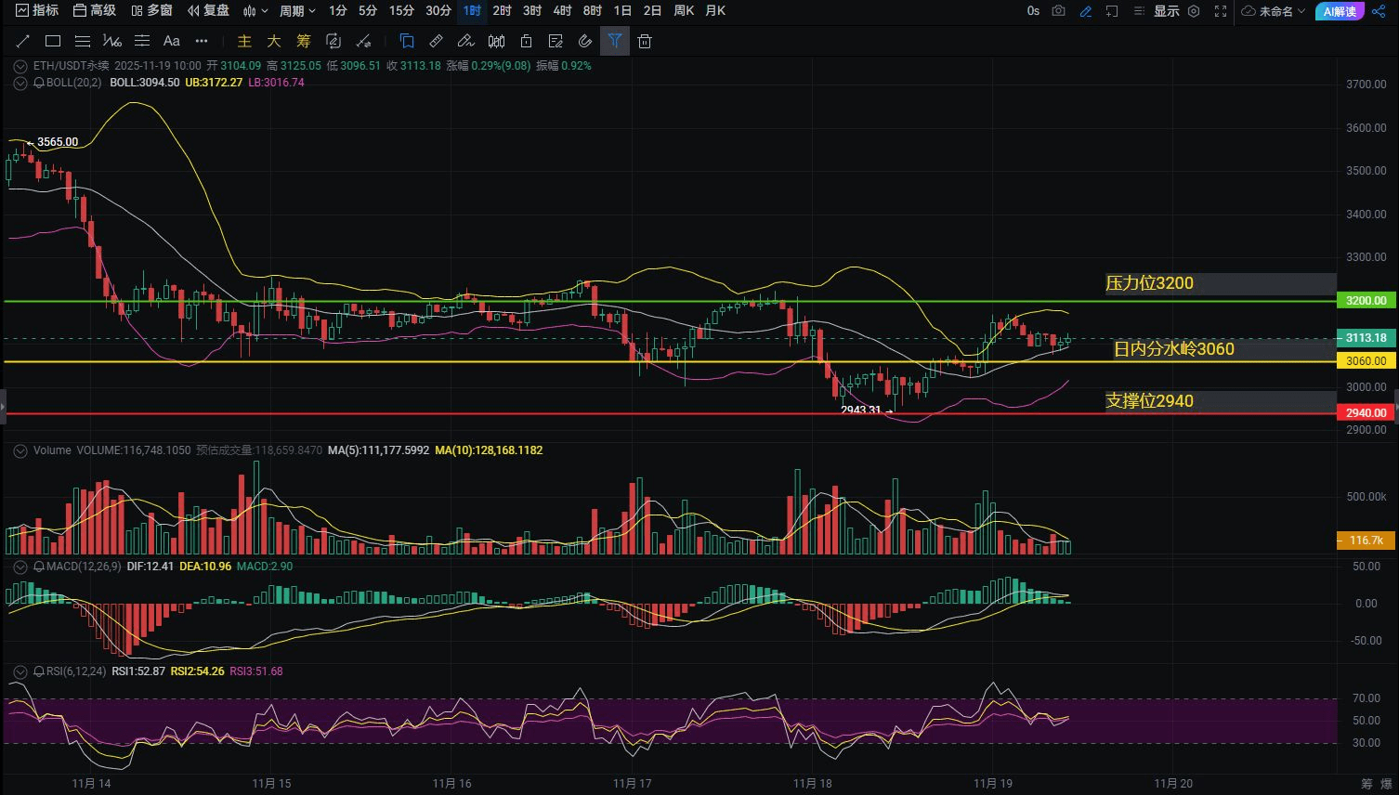This screenshot has height=795, width=1399.
Task: Select the 15分 timeframe tab
Action: point(401,11)
